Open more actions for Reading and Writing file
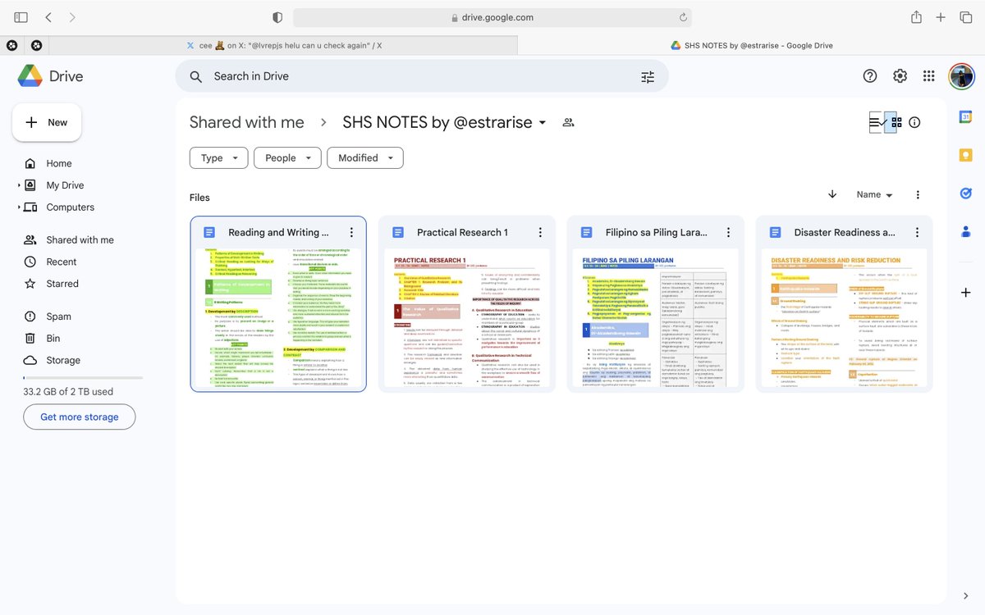The image size is (985, 615). coord(351,233)
